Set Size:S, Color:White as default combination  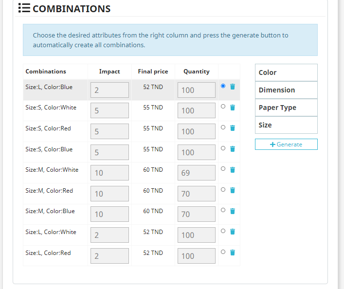(223, 107)
